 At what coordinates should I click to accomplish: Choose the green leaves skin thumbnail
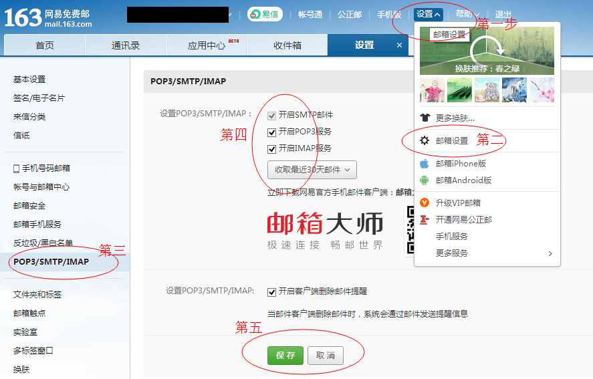[x=459, y=90]
